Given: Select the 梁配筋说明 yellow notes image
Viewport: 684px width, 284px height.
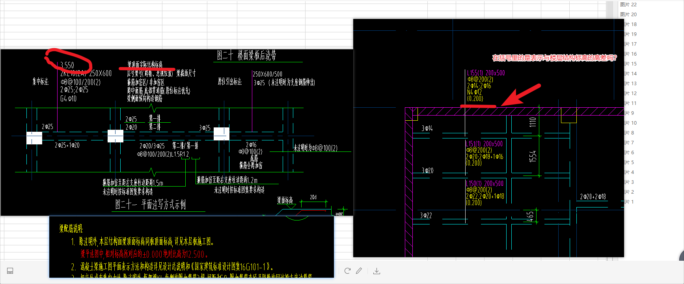Looking at the screenshot, I should pos(192,247).
